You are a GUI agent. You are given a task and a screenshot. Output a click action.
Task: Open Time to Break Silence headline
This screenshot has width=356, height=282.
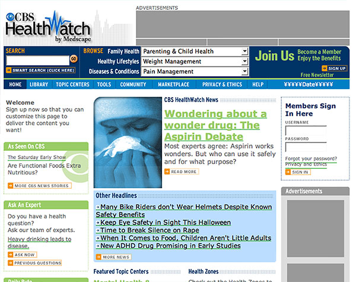[147, 230]
